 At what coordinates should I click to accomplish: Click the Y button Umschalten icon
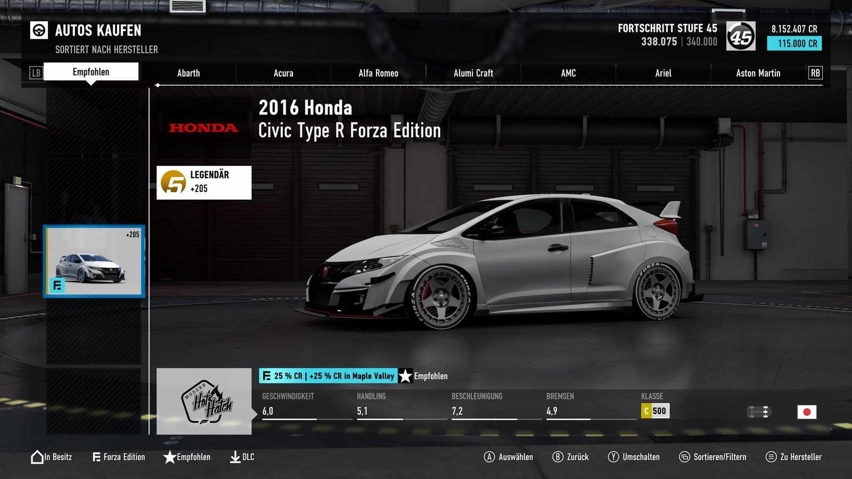tap(613, 457)
